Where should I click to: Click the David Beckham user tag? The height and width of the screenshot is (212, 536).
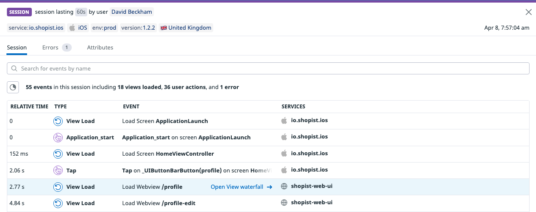pos(132,12)
